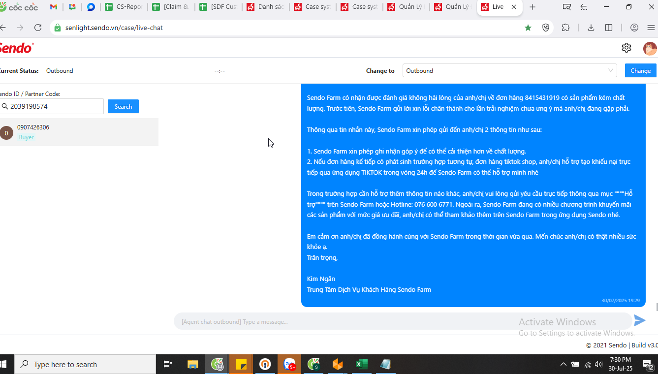Click the 30/07/2025 19:29 message timestamp
658x374 pixels.
point(621,300)
